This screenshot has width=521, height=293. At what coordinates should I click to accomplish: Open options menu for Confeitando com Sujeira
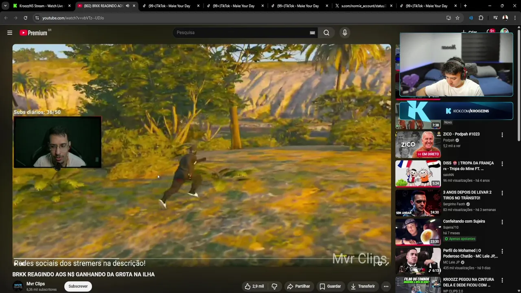coord(502,222)
